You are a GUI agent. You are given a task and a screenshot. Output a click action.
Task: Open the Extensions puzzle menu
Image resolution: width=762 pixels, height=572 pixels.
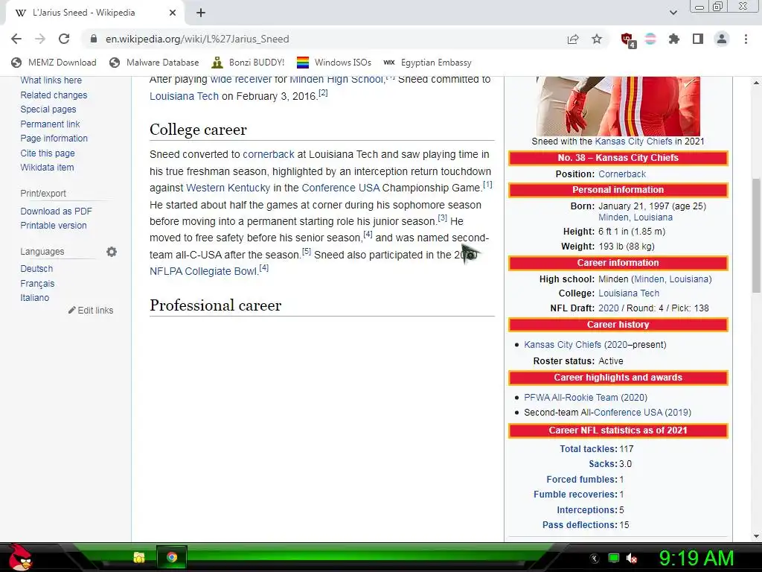(674, 39)
